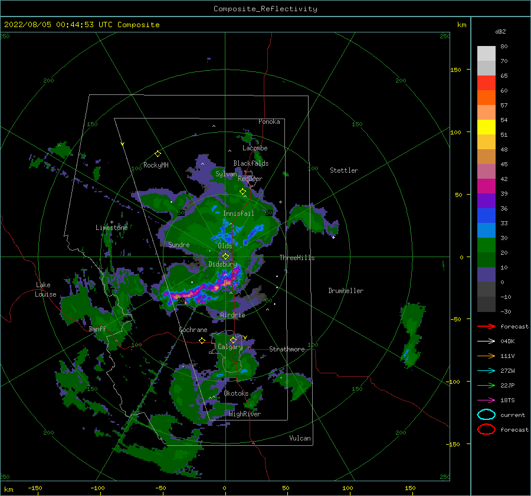Click the red forecast ellipse in the legend
This screenshot has height=496, width=531.
(486, 429)
